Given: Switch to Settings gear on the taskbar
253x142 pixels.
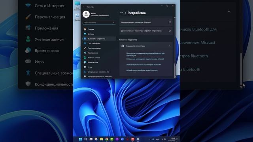Looking at the screenshot, I should pyautogui.click(x=138, y=139).
